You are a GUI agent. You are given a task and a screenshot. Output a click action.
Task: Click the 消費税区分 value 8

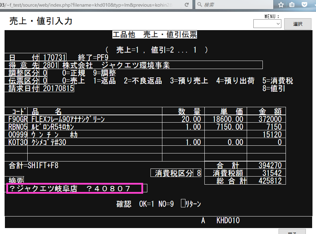pyautogui.click(x=199, y=173)
